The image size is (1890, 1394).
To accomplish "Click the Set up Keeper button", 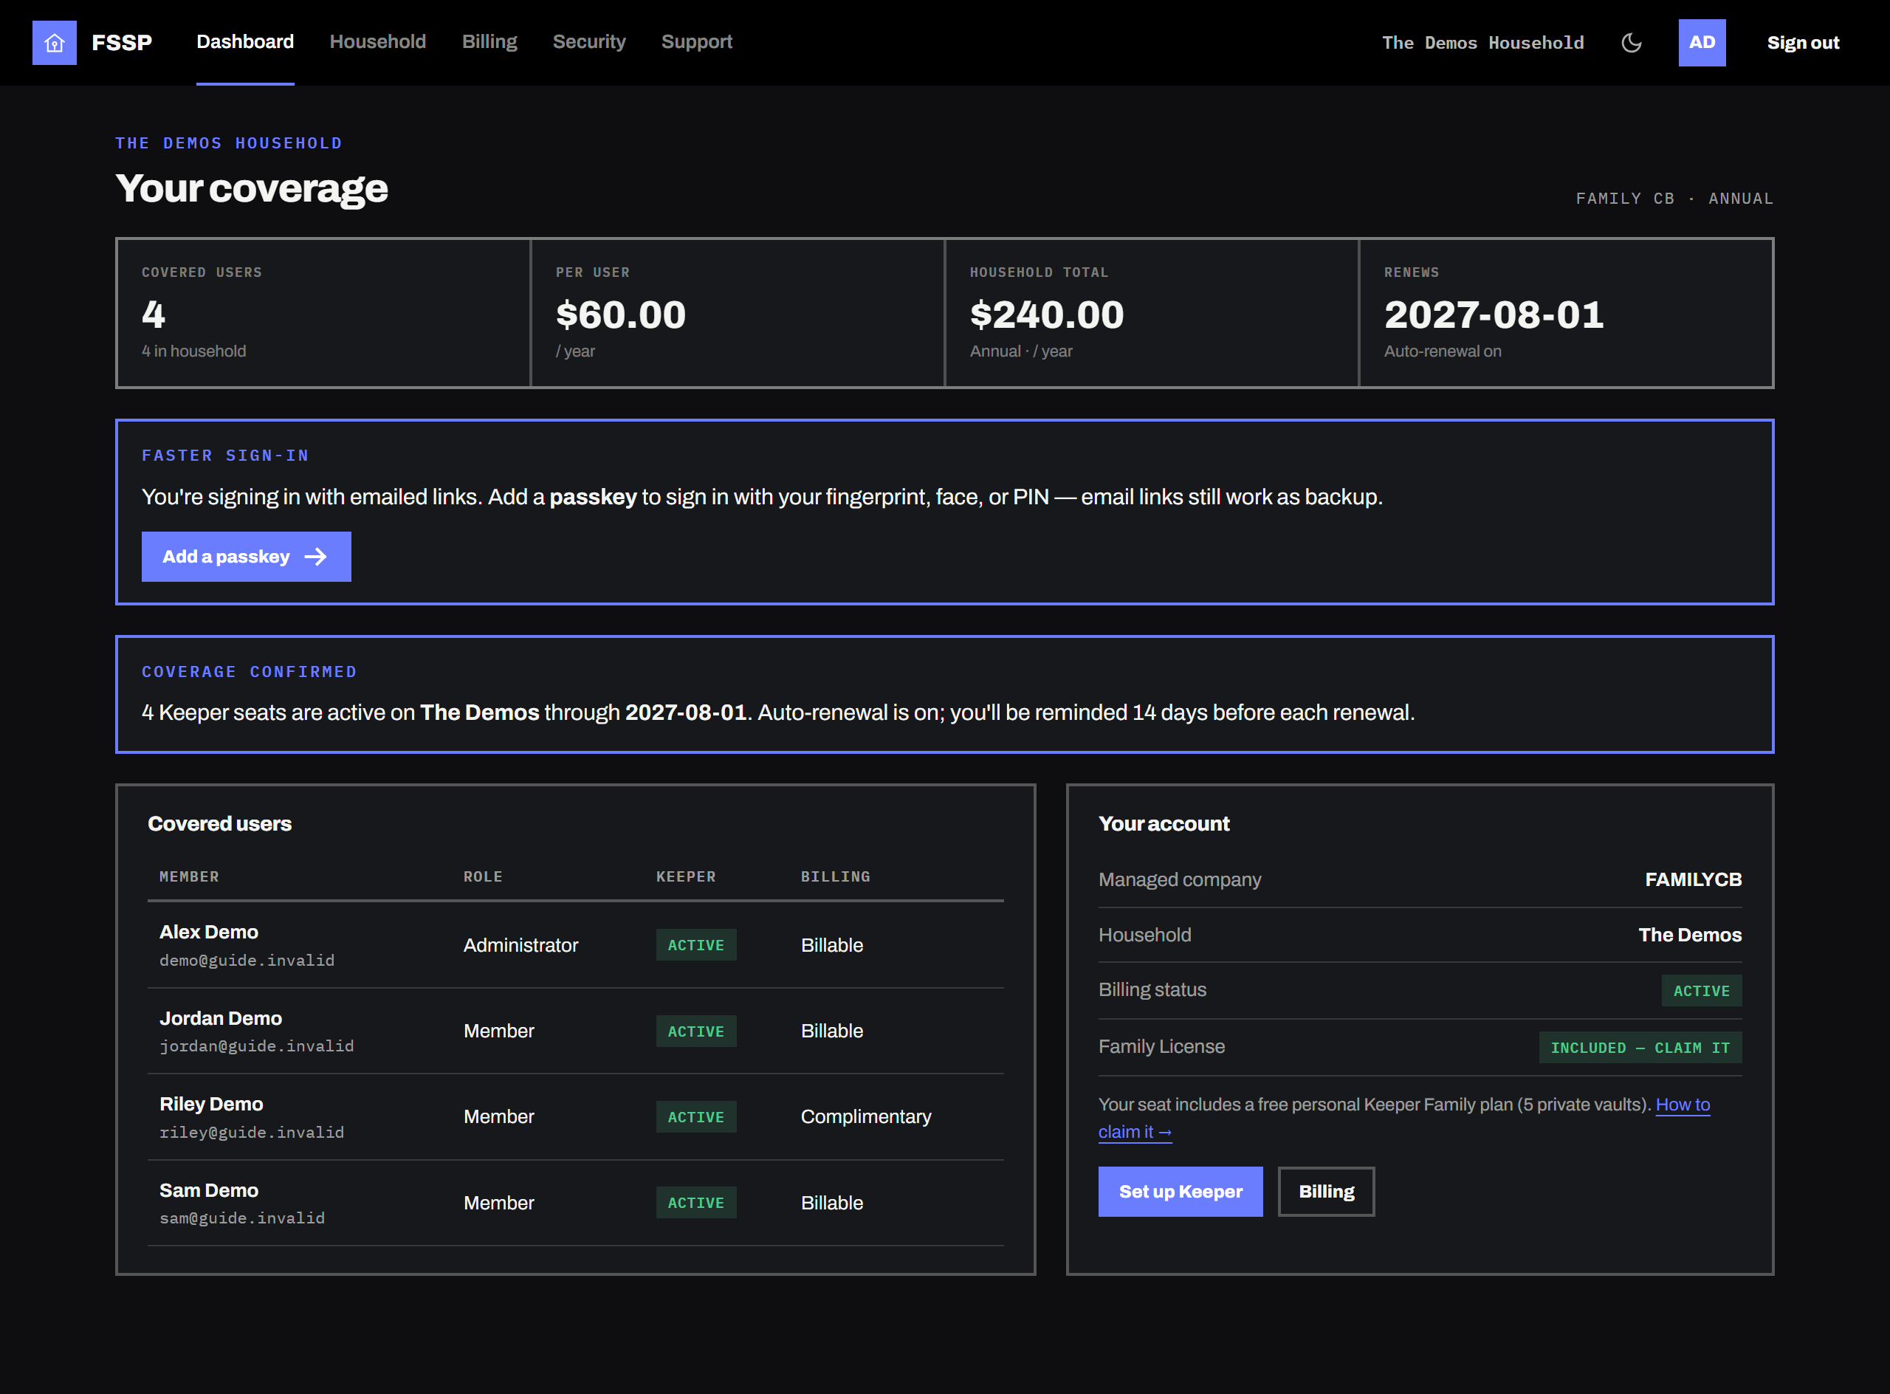I will point(1180,1191).
